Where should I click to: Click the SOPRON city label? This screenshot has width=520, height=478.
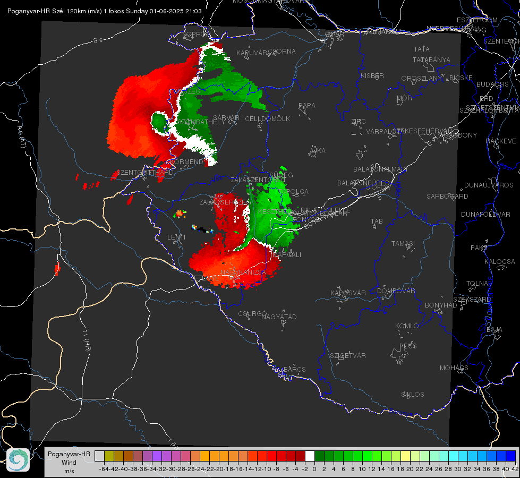197,34
